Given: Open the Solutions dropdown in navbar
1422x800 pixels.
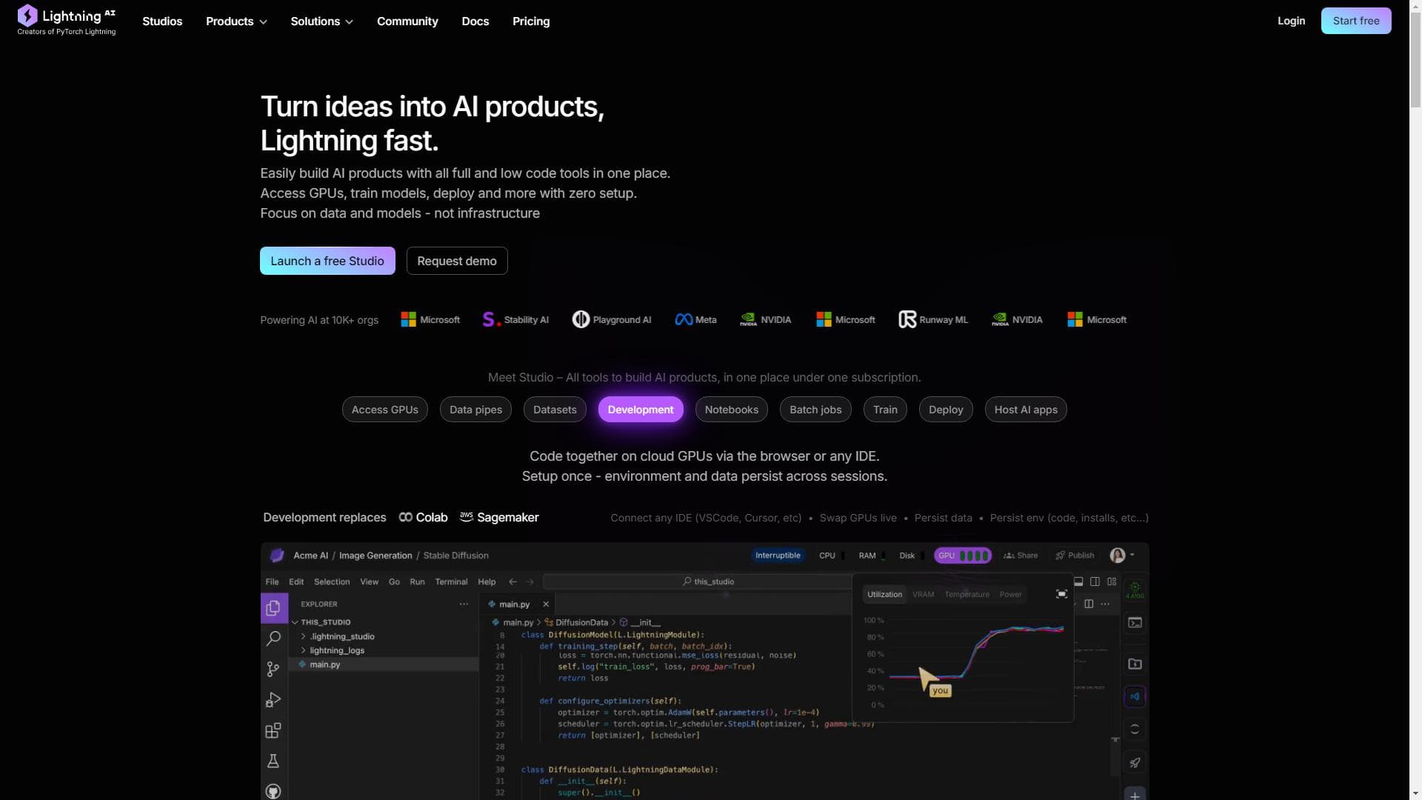Looking at the screenshot, I should click(321, 21).
